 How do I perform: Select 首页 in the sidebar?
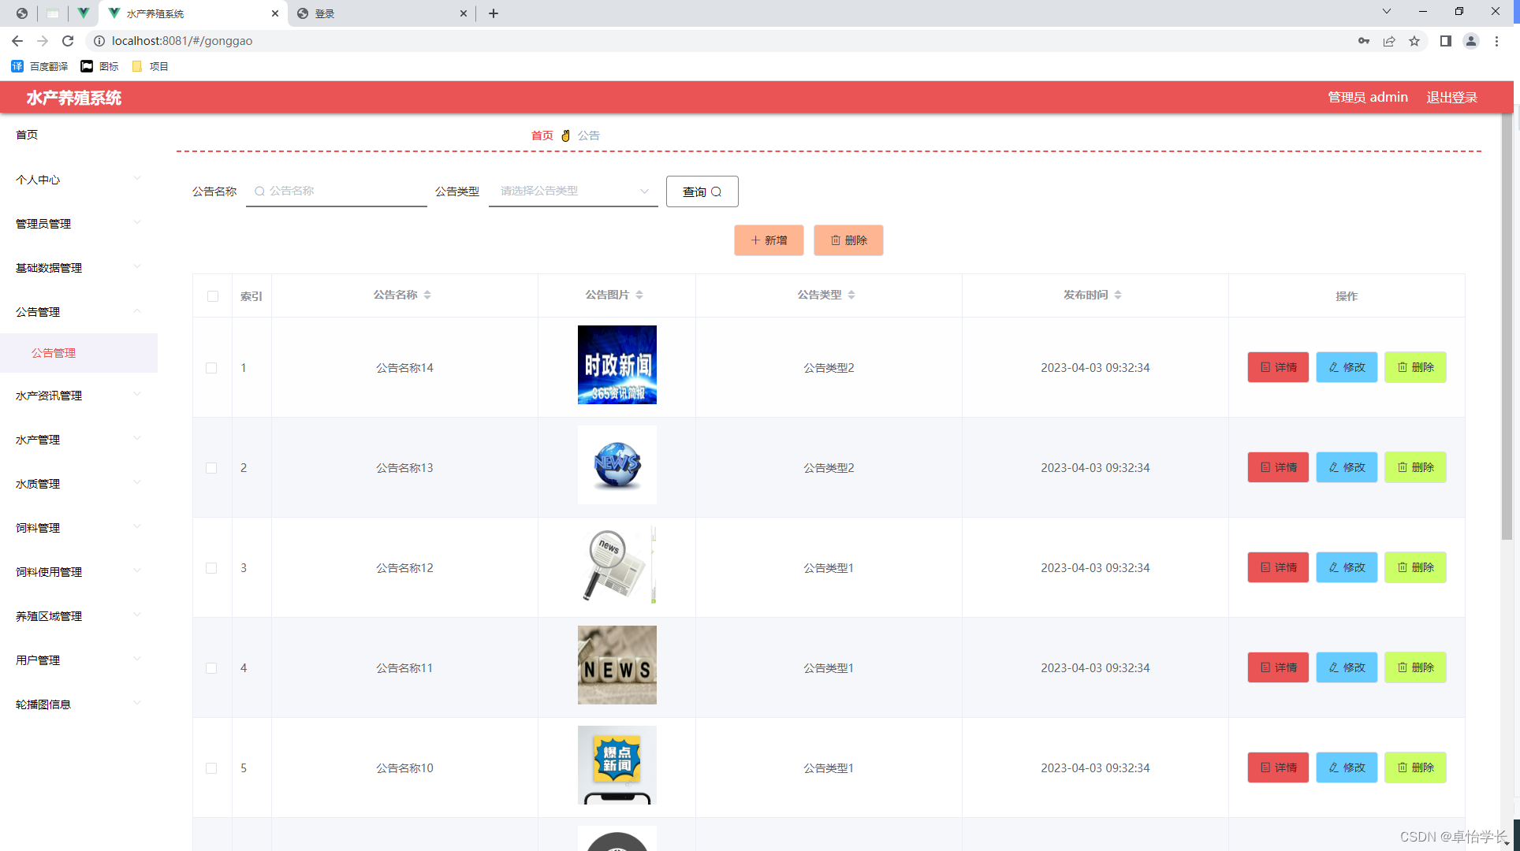(x=27, y=135)
